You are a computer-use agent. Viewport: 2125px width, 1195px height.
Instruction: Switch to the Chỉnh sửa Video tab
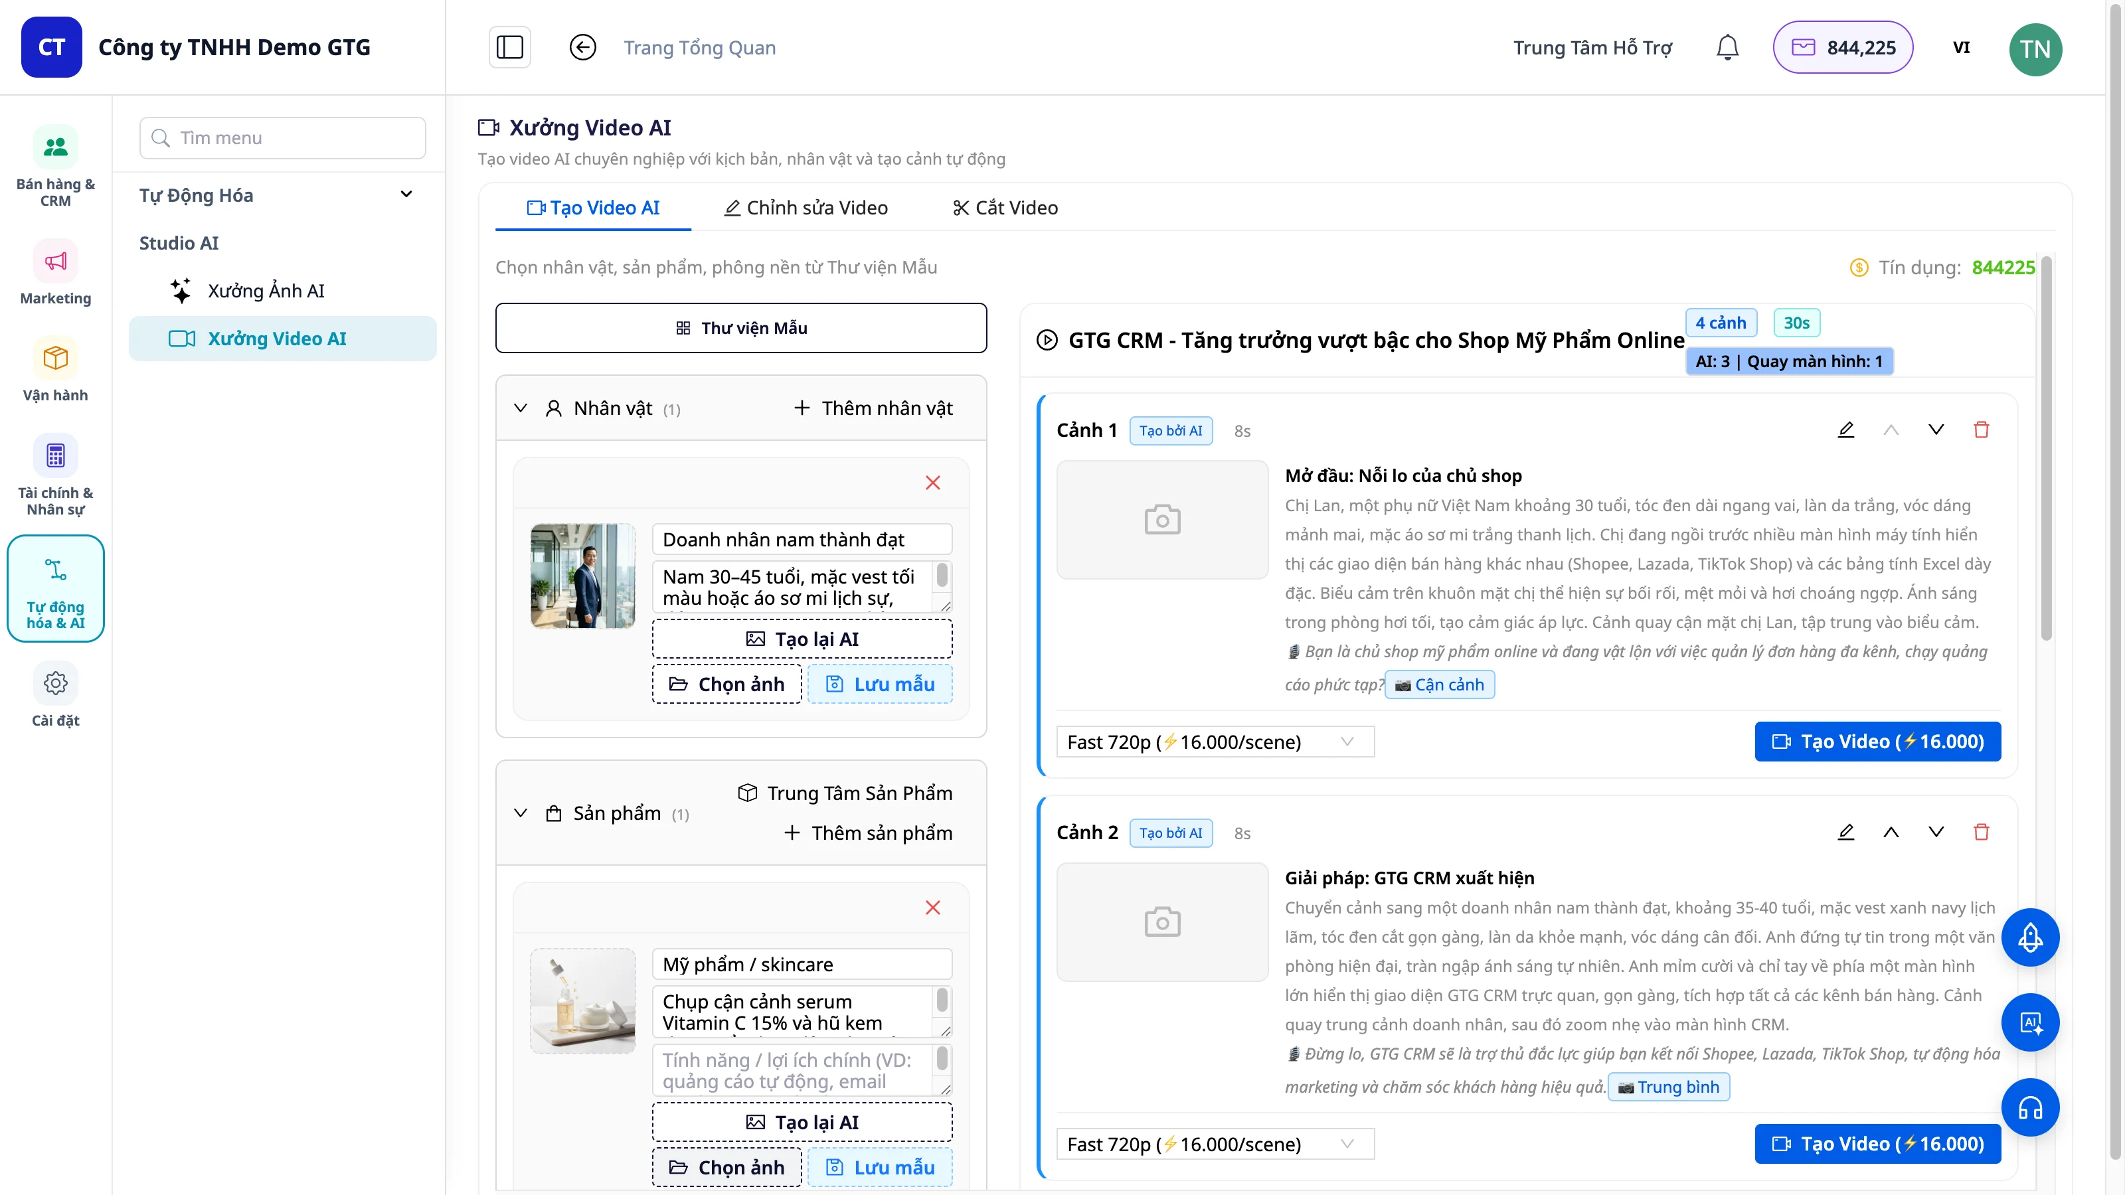pyautogui.click(x=806, y=208)
